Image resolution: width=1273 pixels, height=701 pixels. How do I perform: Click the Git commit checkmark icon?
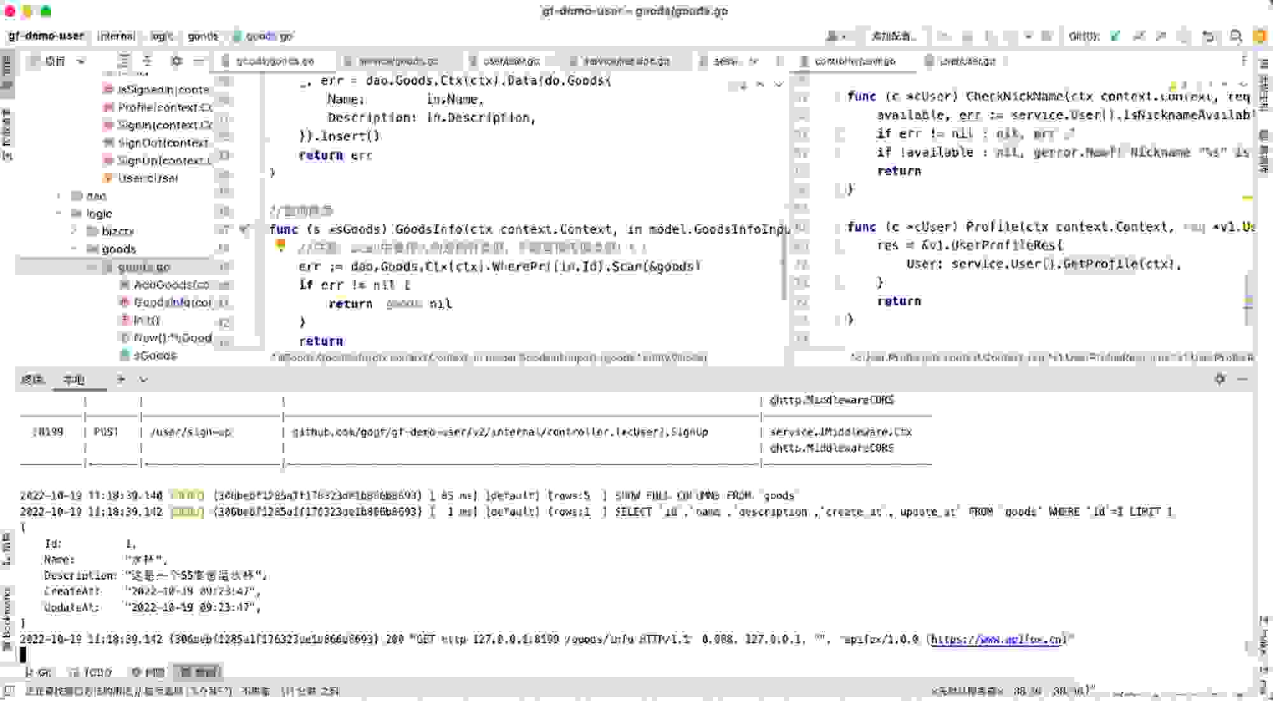point(1115,36)
